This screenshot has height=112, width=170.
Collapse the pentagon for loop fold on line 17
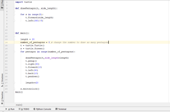(x=14, y=52)
